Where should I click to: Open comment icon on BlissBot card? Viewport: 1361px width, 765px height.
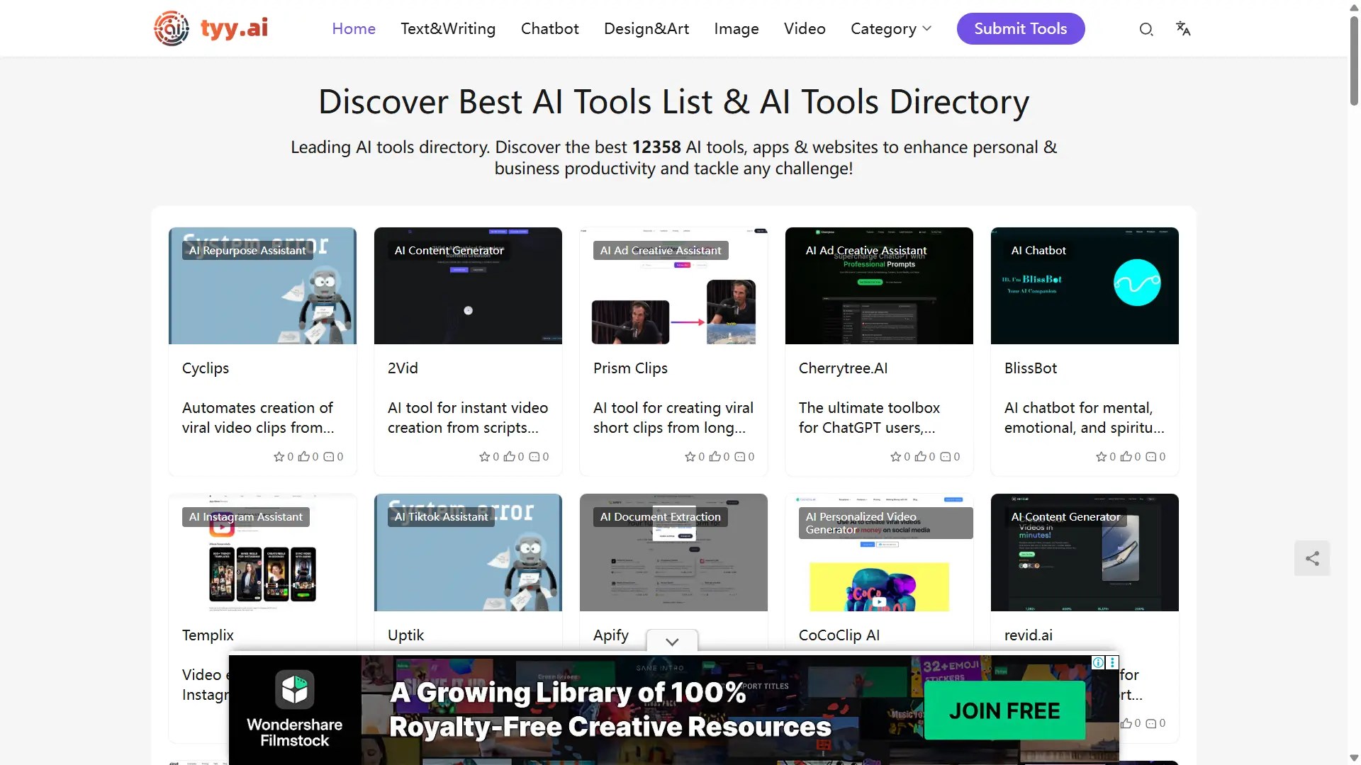[x=1150, y=457]
